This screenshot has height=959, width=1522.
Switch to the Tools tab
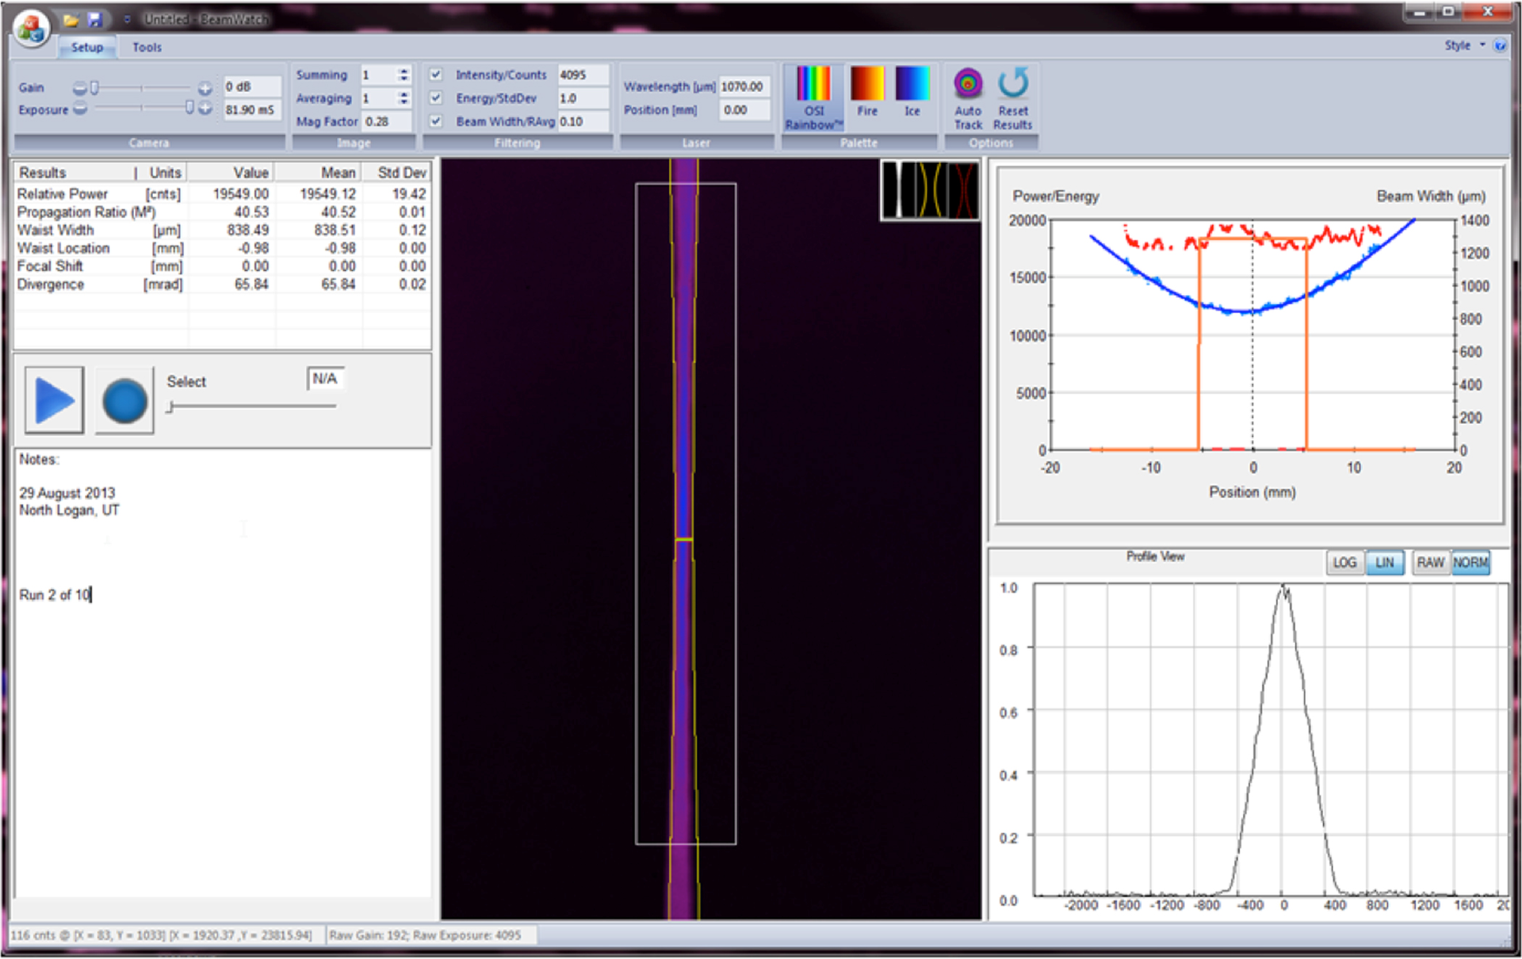coord(147,48)
